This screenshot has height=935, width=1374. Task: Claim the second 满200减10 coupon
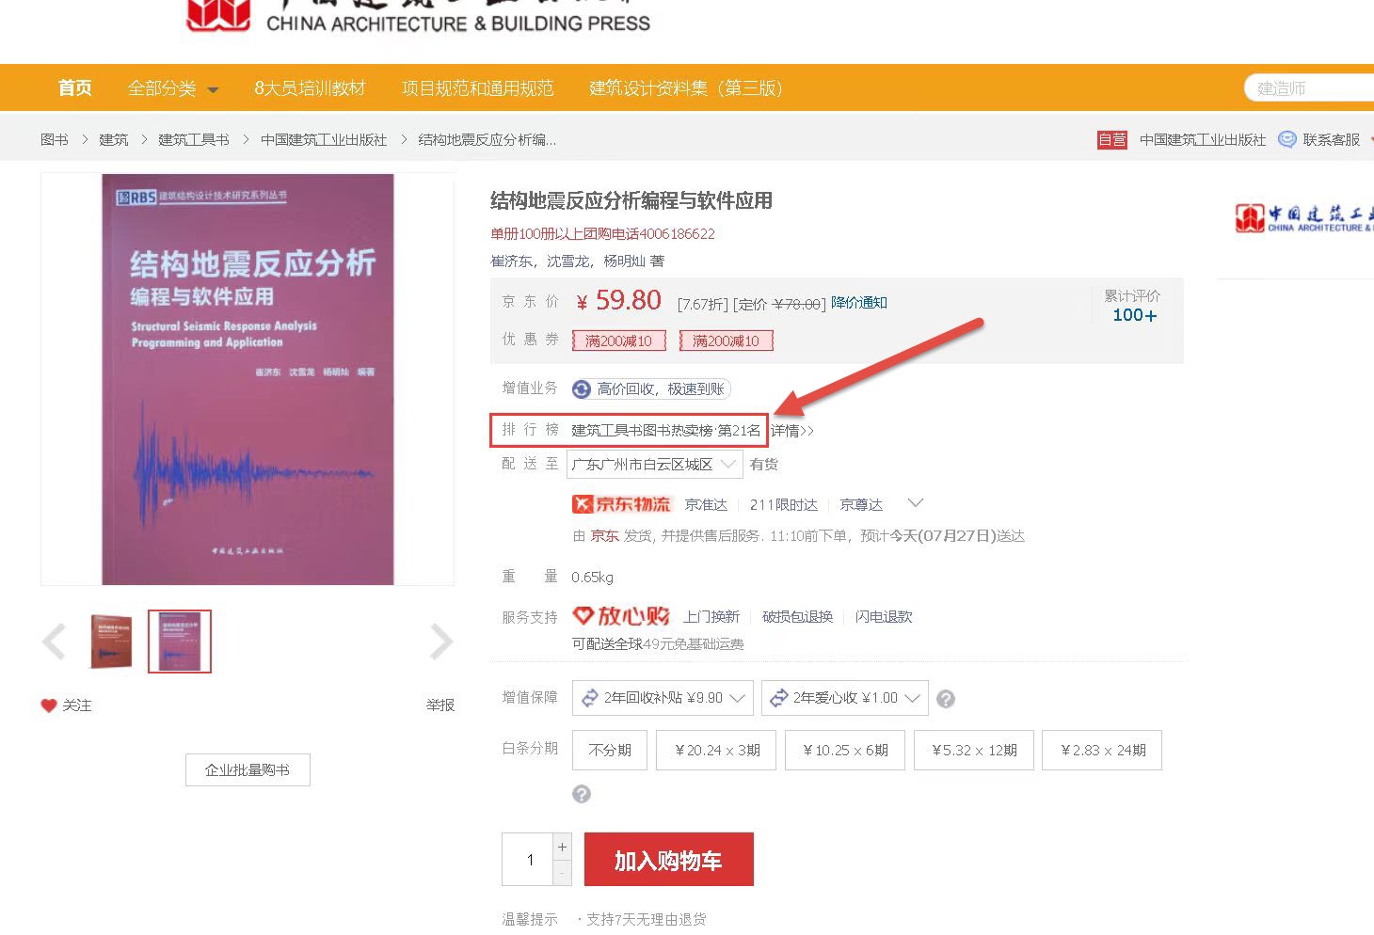tap(726, 341)
